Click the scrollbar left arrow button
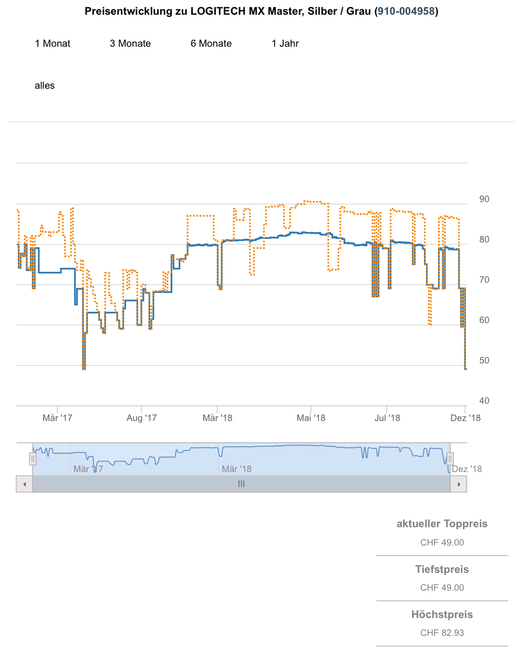 point(24,484)
